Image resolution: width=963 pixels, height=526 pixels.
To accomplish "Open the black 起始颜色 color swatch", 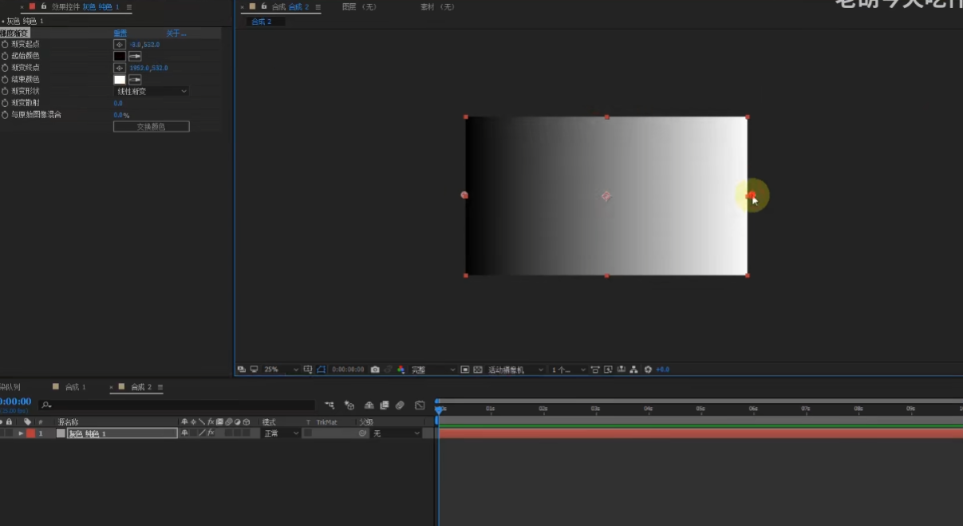I will point(120,56).
